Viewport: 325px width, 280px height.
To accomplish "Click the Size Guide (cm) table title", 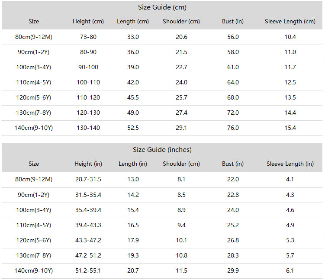I will tap(162, 7).
